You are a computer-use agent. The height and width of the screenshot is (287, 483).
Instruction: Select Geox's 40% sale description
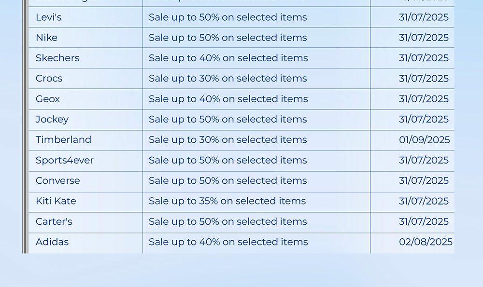228,99
